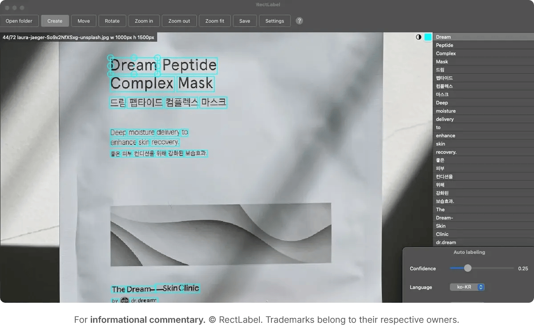Save the annotations with Save button
The width and height of the screenshot is (534, 325).
(244, 21)
